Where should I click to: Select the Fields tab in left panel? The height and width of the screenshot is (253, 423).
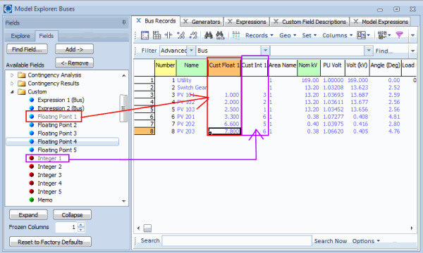(x=46, y=36)
